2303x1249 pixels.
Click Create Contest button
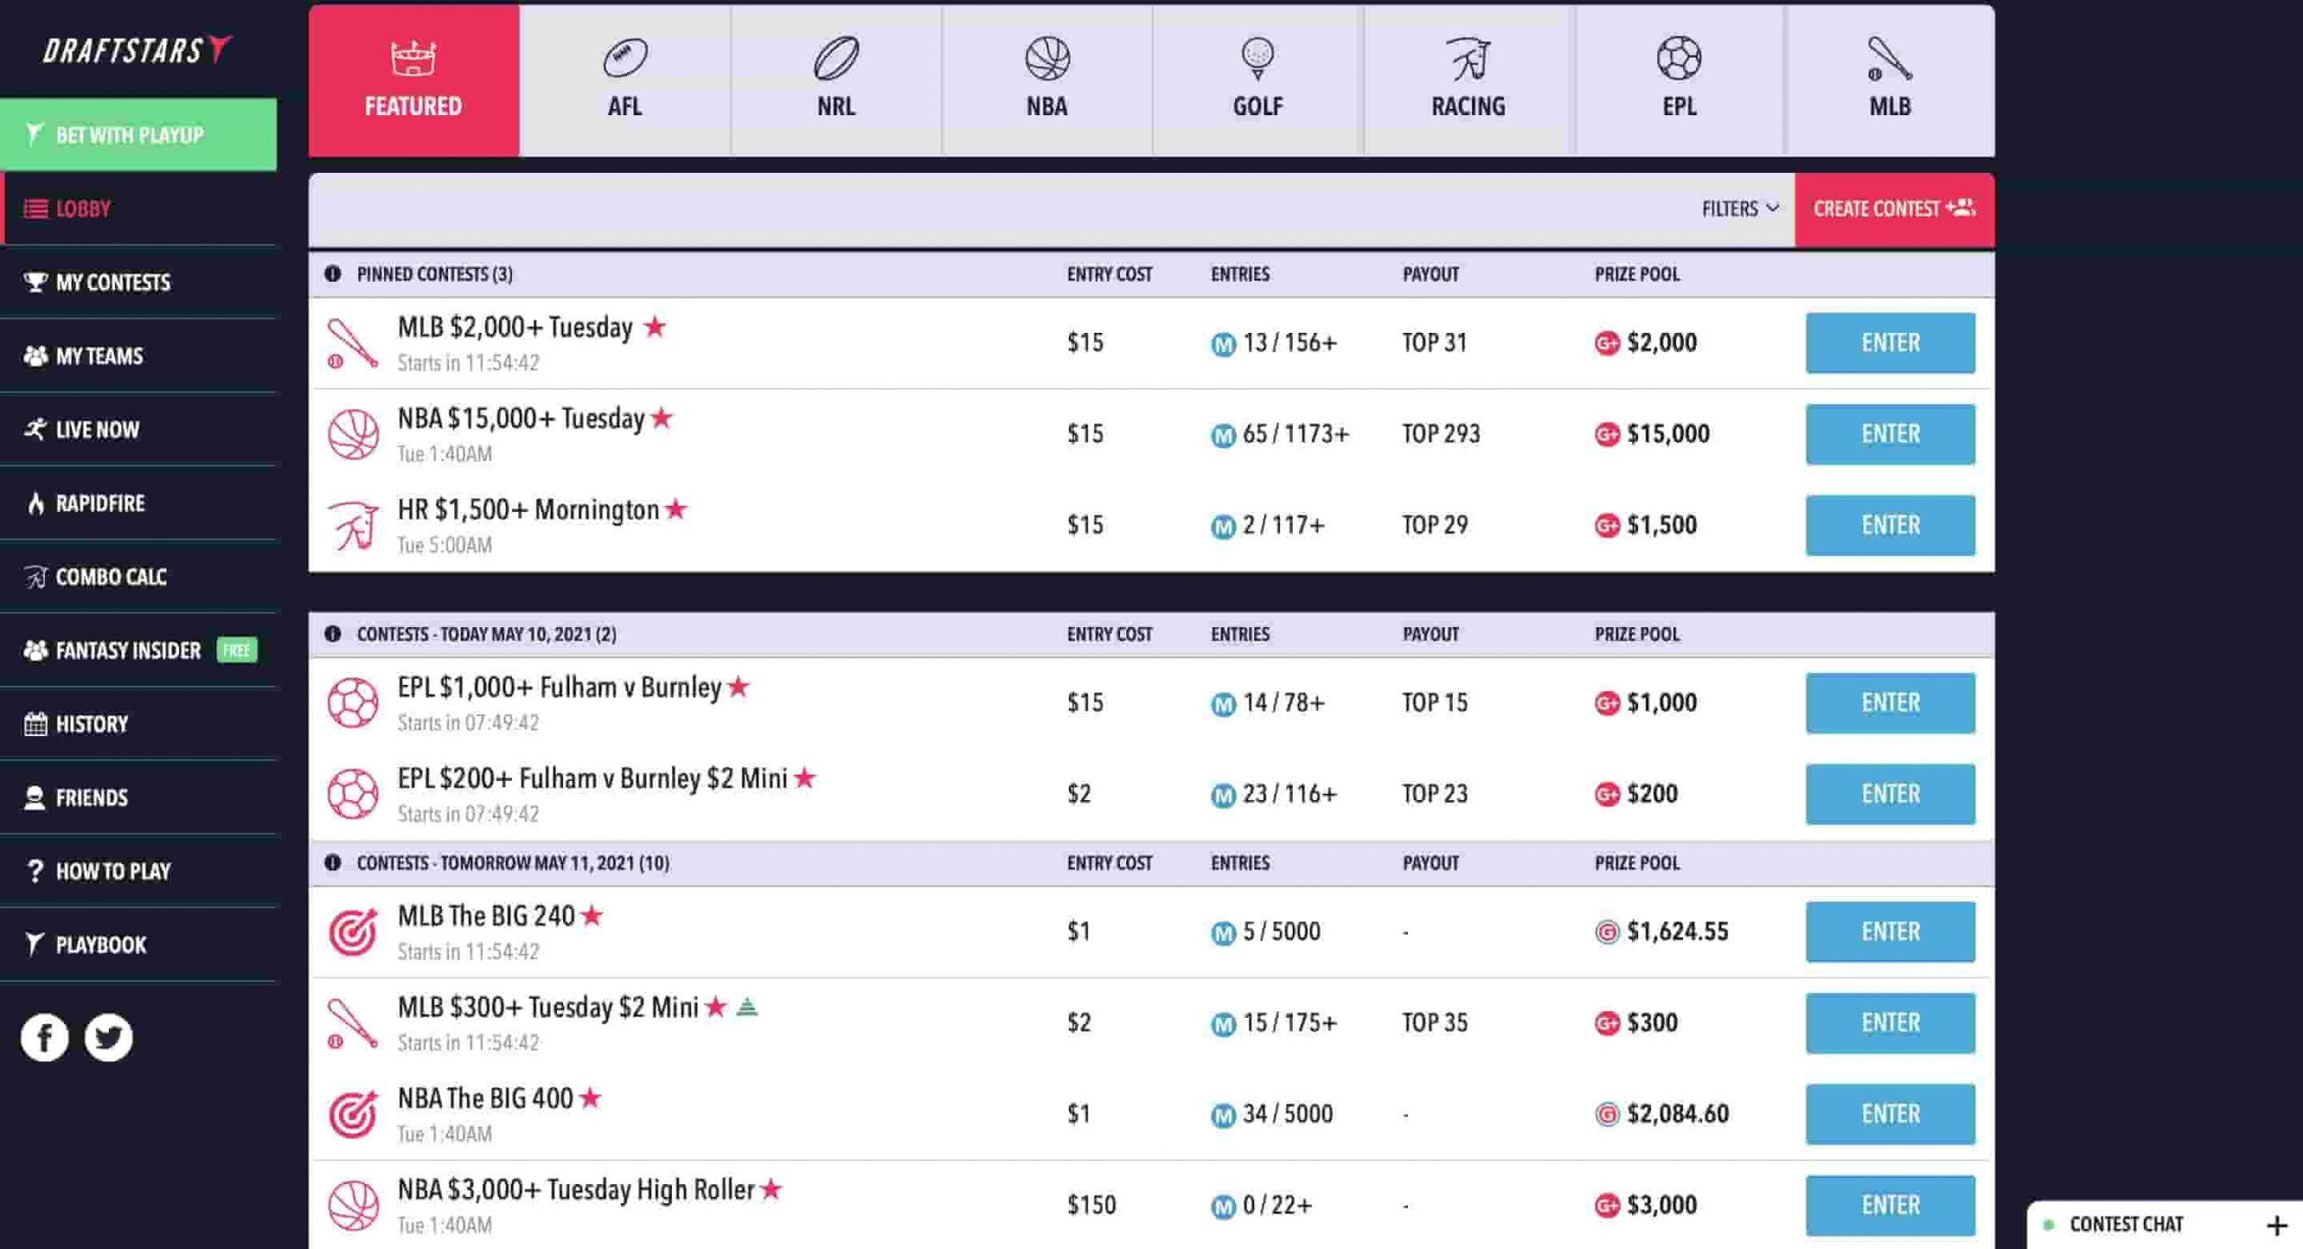click(x=1894, y=209)
